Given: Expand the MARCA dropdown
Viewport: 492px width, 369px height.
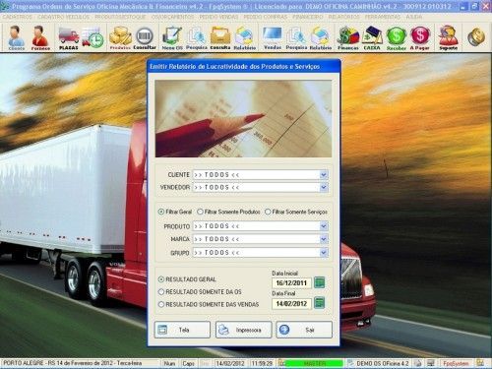Looking at the screenshot, I should (x=324, y=239).
